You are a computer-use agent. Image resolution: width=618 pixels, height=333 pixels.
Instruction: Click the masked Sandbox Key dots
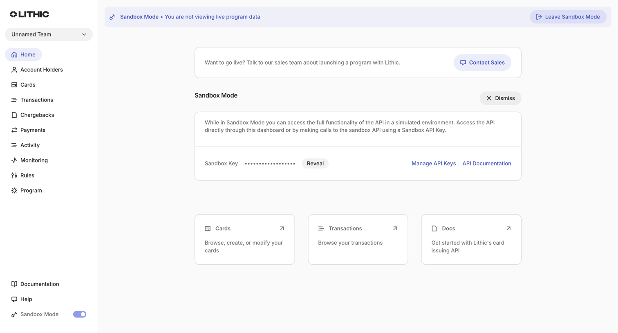pos(270,164)
